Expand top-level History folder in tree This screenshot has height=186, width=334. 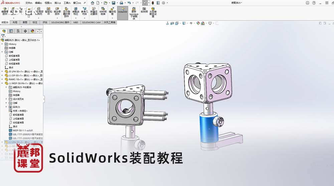pos(2,44)
